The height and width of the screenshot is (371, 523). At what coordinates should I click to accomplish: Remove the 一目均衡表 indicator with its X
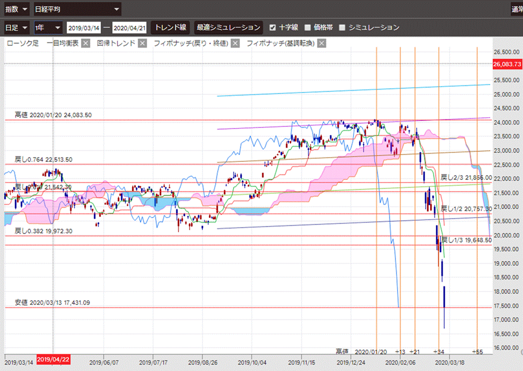tap(86, 43)
